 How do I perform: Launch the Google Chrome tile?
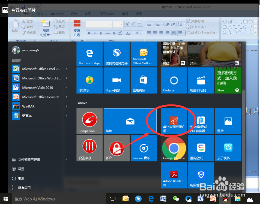pos(174,148)
